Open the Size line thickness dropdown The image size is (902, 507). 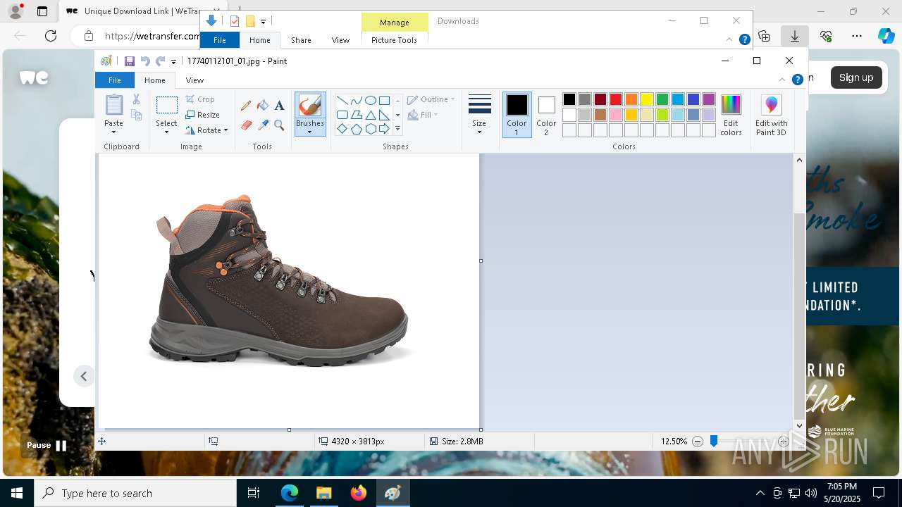click(x=479, y=115)
